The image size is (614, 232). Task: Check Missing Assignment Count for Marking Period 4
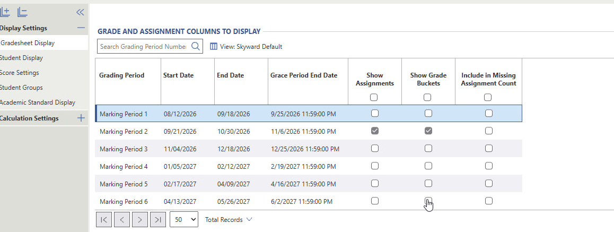[489, 166]
